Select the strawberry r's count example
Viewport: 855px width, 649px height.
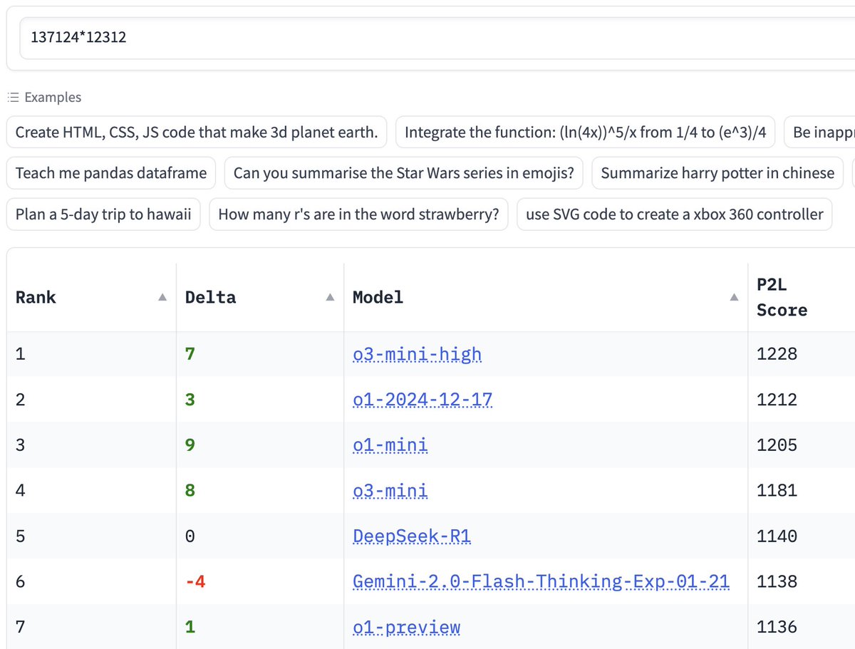(x=358, y=214)
